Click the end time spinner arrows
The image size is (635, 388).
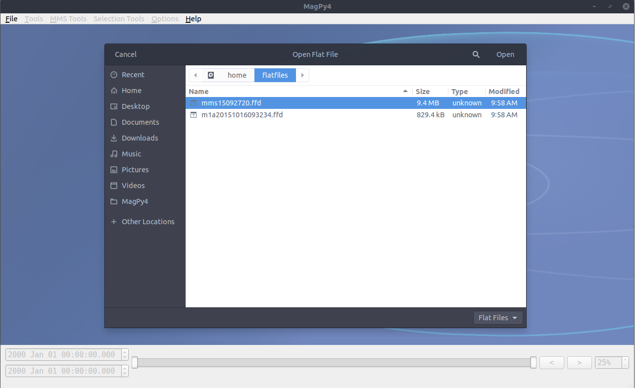[x=125, y=371]
